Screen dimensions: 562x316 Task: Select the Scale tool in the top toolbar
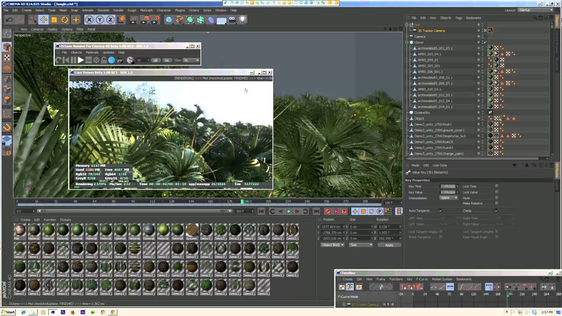54,20
